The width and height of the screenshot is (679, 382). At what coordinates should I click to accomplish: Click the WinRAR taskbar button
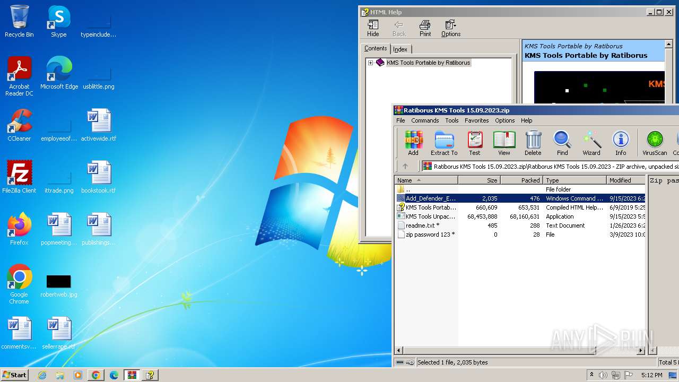132,375
